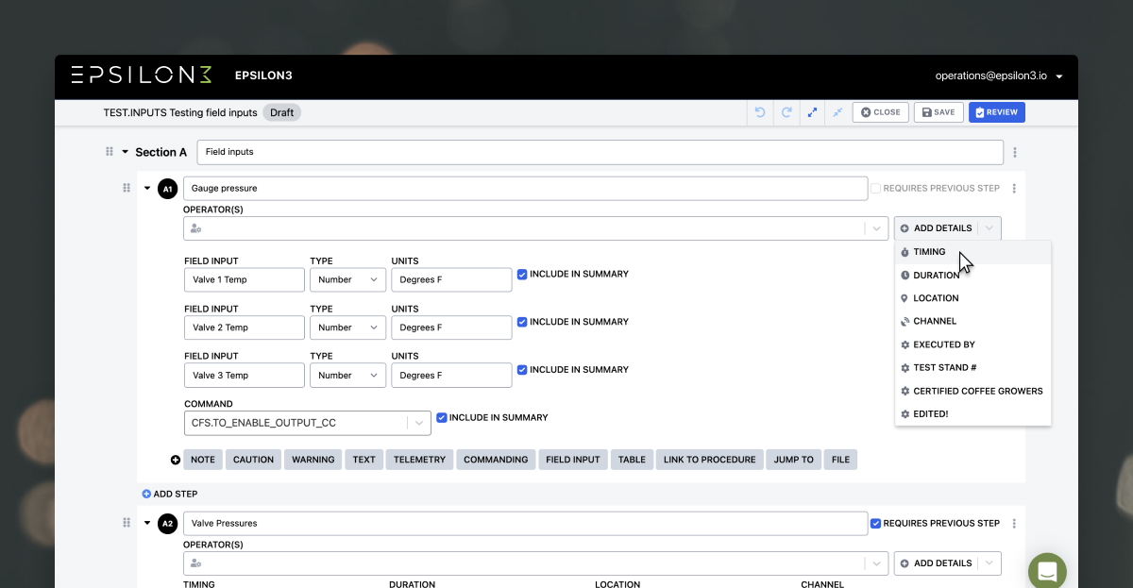Uncheck Include in Summary for the command
Image resolution: width=1133 pixels, height=588 pixels.
tap(442, 417)
